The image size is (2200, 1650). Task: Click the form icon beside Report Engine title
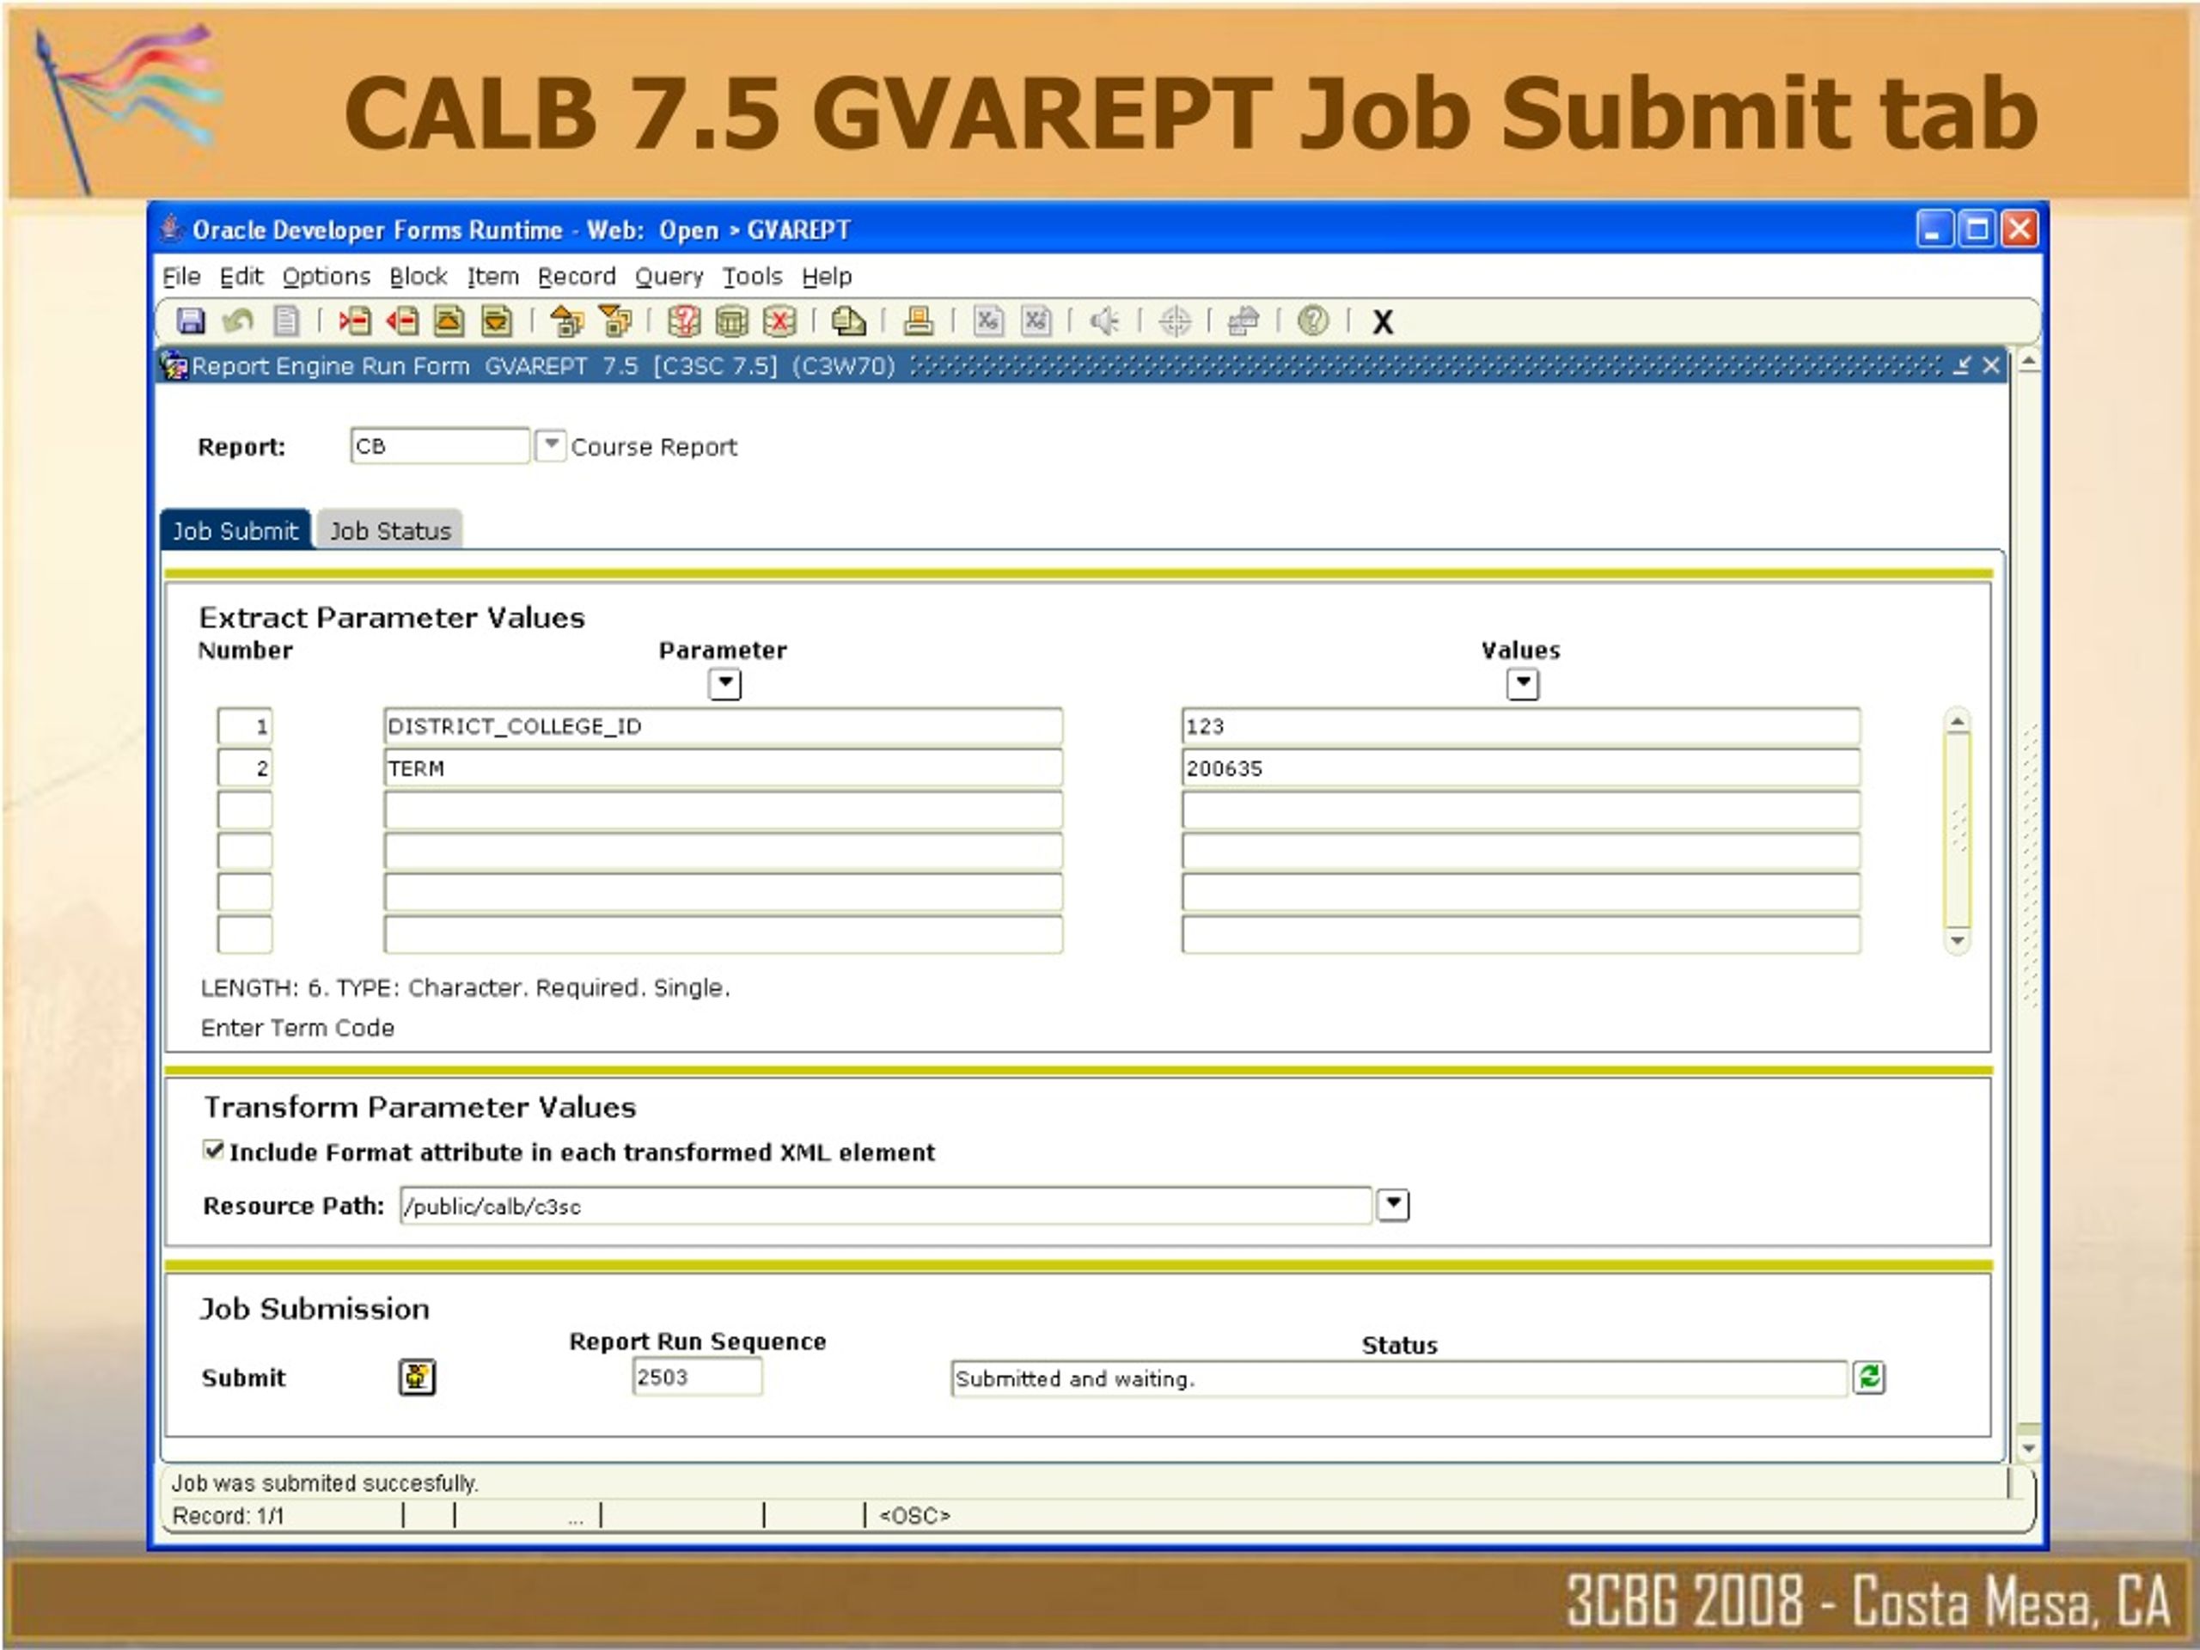[x=174, y=366]
